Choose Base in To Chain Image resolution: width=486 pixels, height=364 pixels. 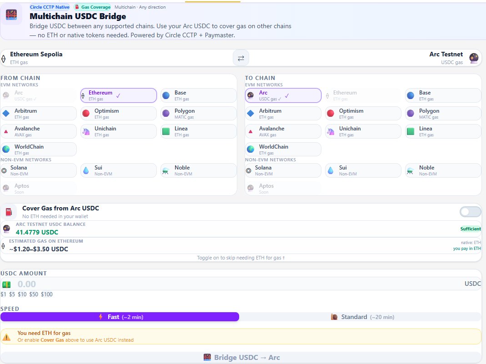coord(443,95)
